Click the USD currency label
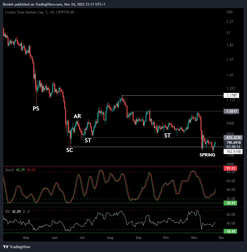Screen dimensions: 247x252 click(x=229, y=12)
